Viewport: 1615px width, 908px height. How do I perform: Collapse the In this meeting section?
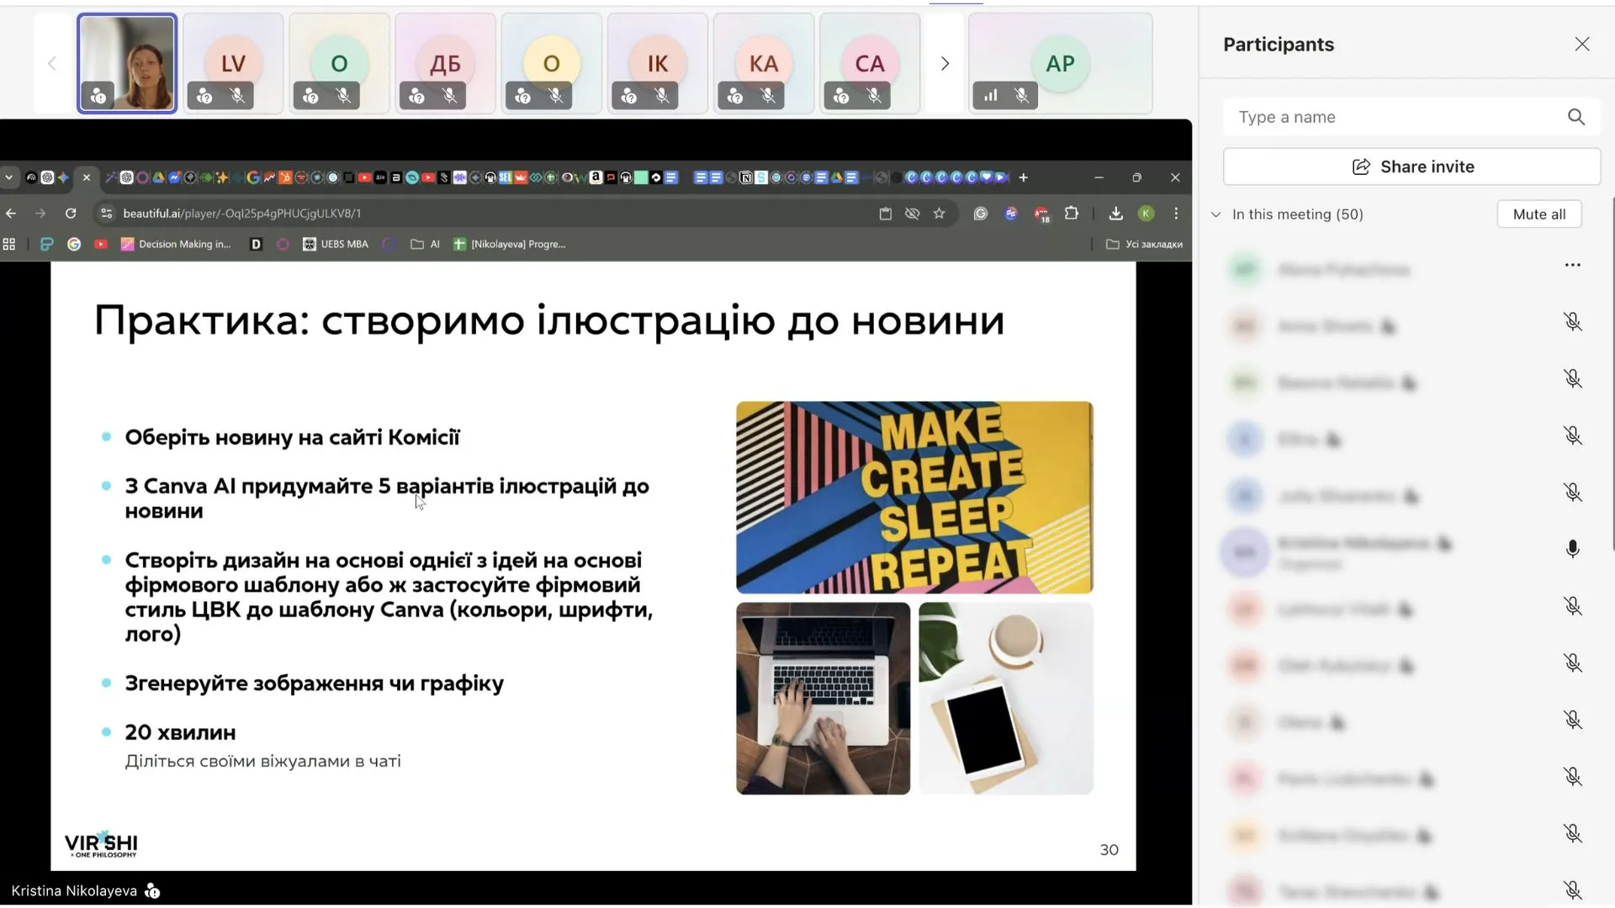tap(1215, 214)
